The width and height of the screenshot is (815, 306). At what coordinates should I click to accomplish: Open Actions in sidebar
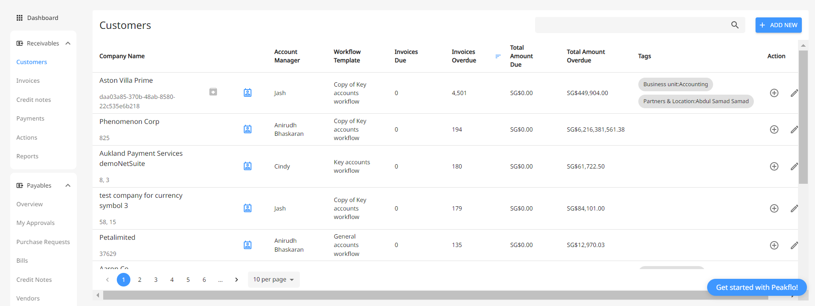(27, 138)
